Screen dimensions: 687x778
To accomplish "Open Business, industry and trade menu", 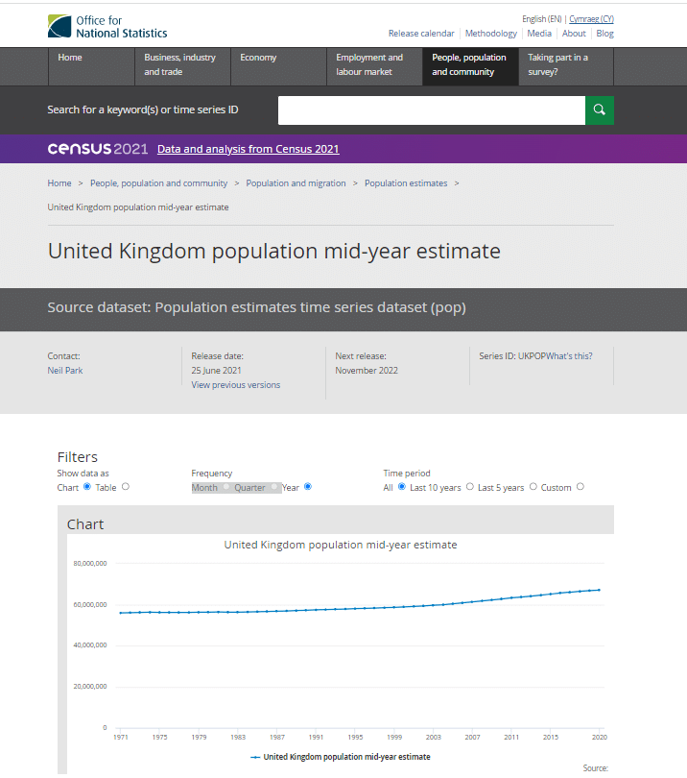I will tap(180, 64).
